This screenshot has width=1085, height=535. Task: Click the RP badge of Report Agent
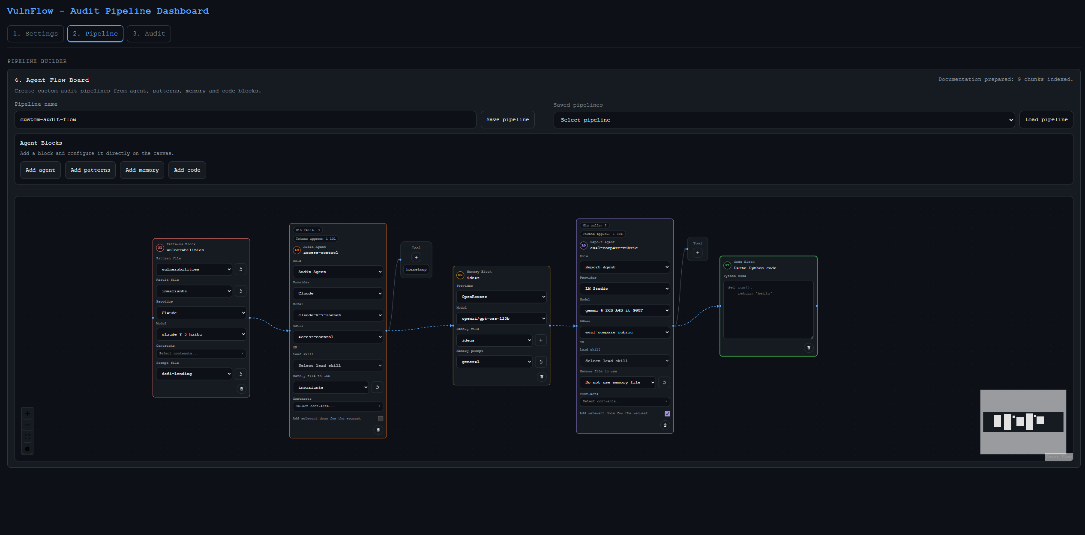[x=584, y=245]
